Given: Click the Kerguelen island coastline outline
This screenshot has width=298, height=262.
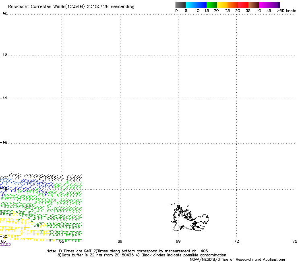Looking at the screenshot, I should 190,218.
